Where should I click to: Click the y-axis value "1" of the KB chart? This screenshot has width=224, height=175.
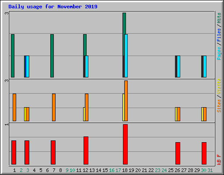(x=7, y=124)
